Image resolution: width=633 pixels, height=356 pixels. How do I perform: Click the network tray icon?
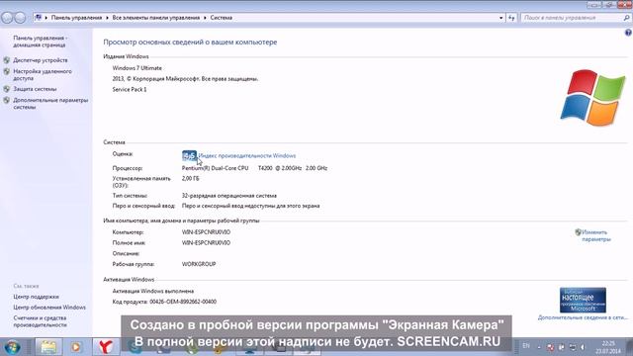(x=572, y=347)
